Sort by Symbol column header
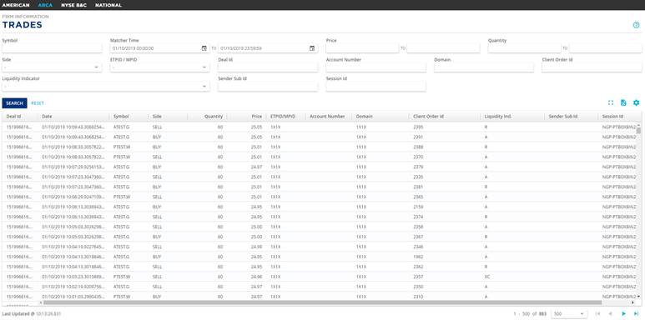Image resolution: width=645 pixels, height=320 pixels. (121, 117)
